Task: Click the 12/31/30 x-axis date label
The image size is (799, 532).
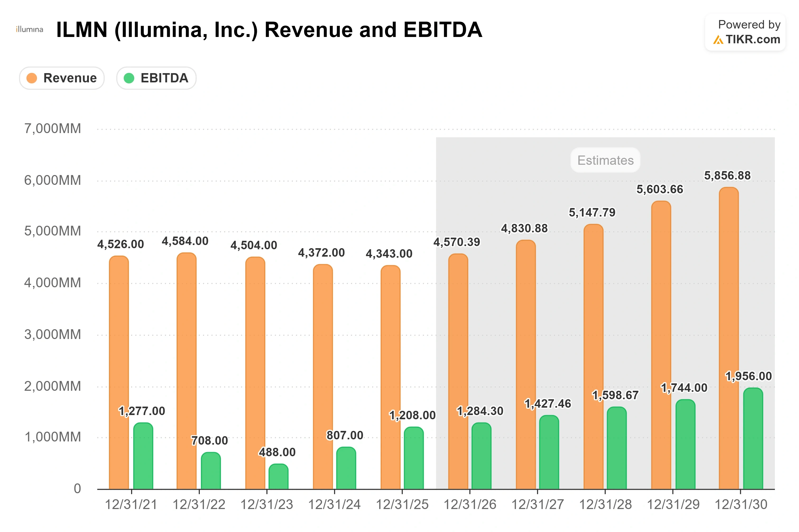Action: (x=741, y=505)
